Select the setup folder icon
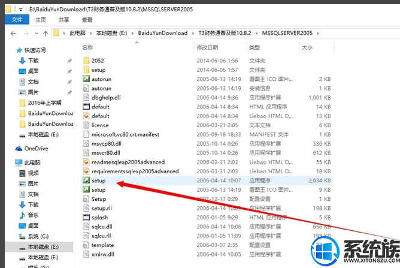400x268 pixels. coord(86,70)
